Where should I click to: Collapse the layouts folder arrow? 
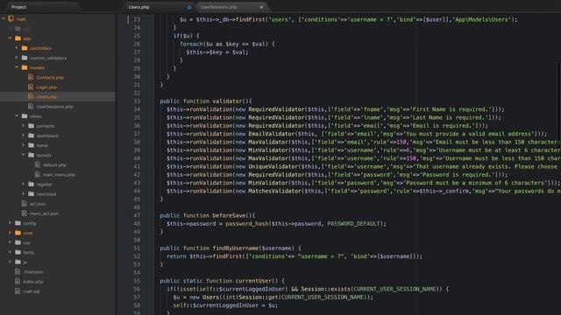click(x=24, y=155)
